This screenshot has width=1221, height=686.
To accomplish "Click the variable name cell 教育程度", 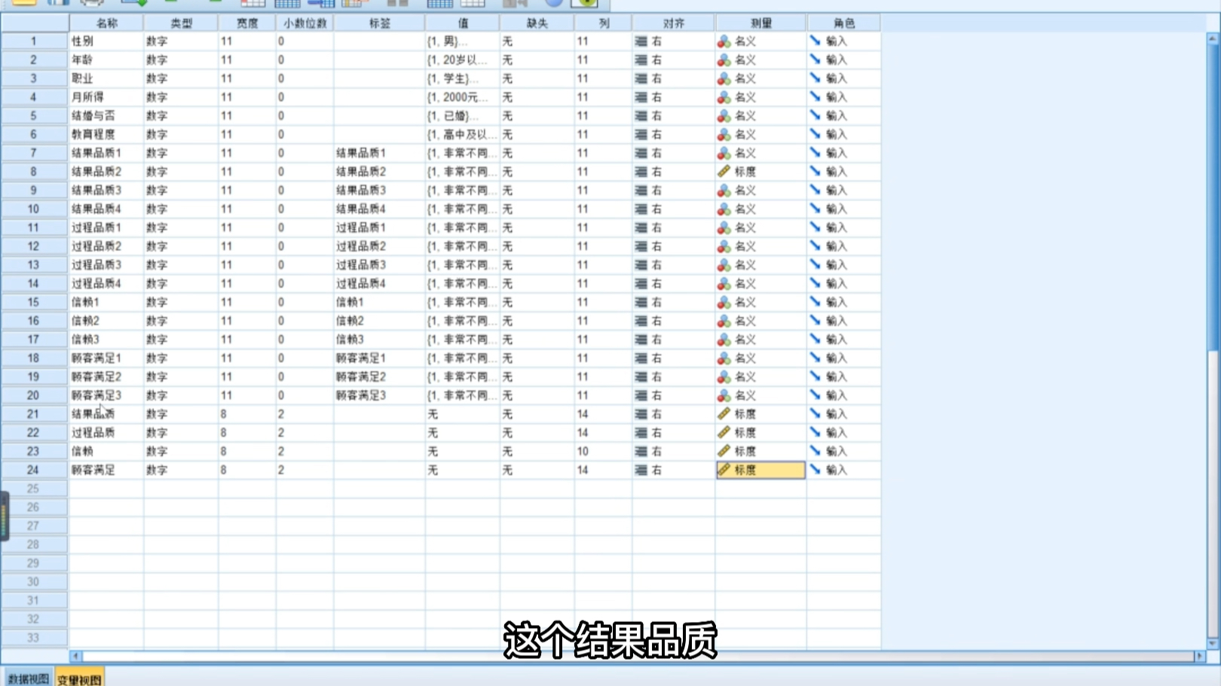I will [106, 135].
